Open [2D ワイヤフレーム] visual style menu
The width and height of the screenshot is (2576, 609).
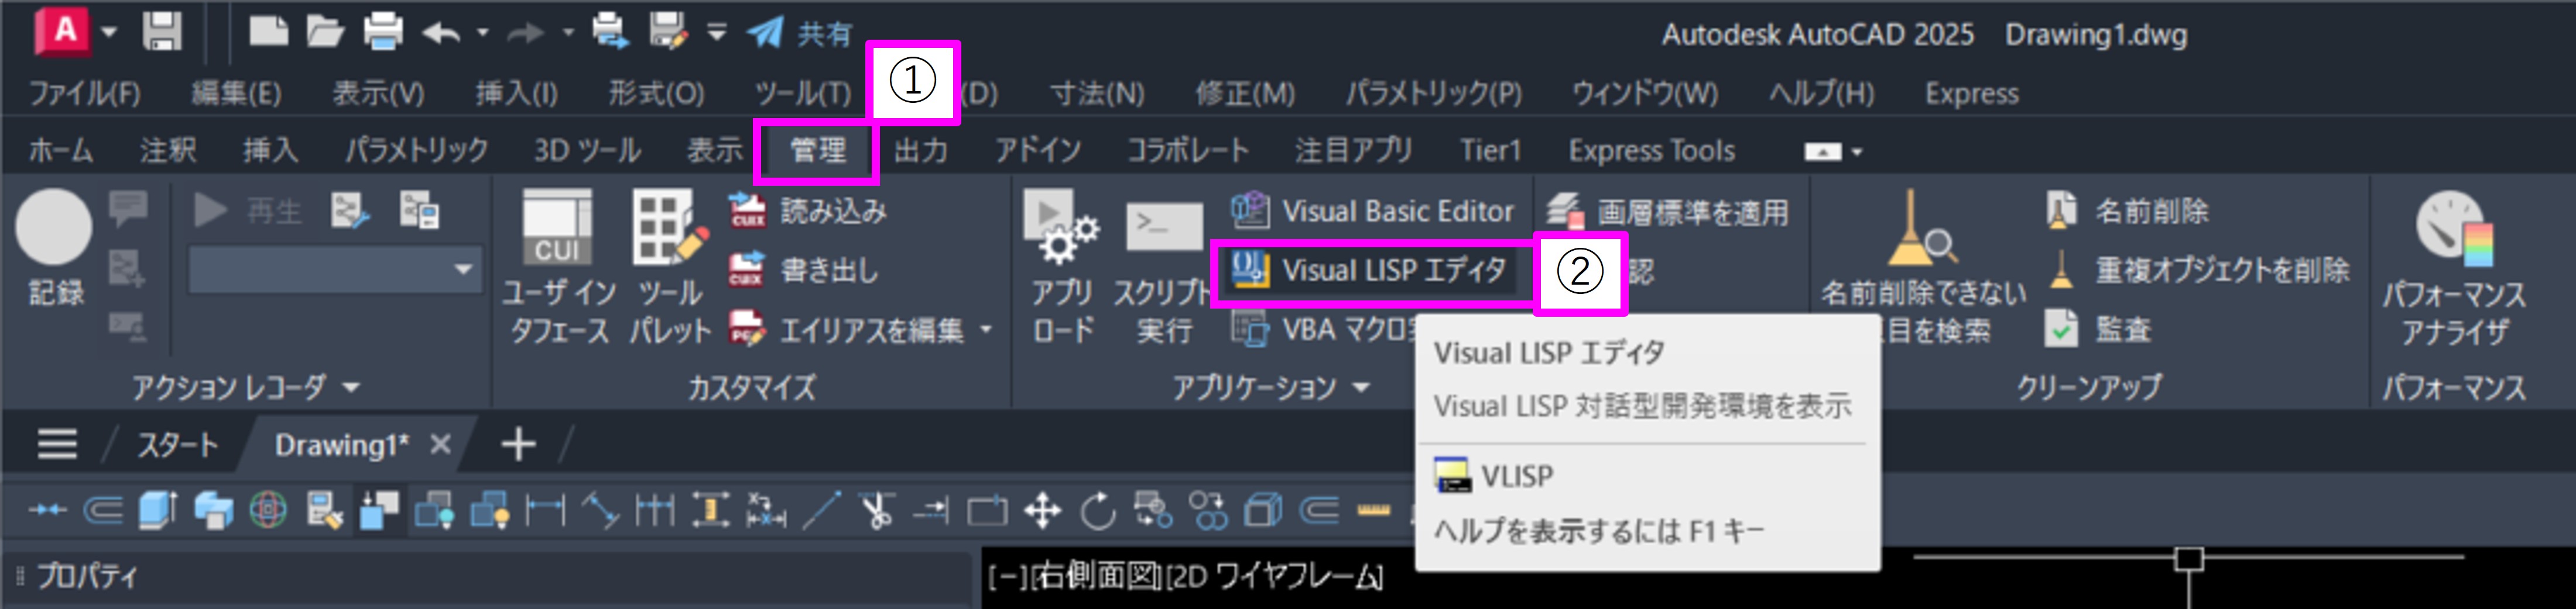[x=1276, y=577]
